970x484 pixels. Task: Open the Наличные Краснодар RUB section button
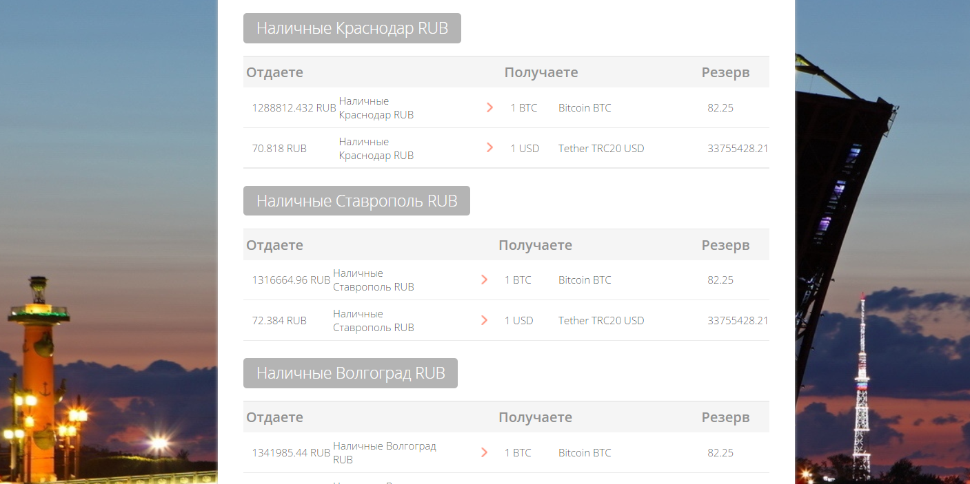[x=352, y=28]
